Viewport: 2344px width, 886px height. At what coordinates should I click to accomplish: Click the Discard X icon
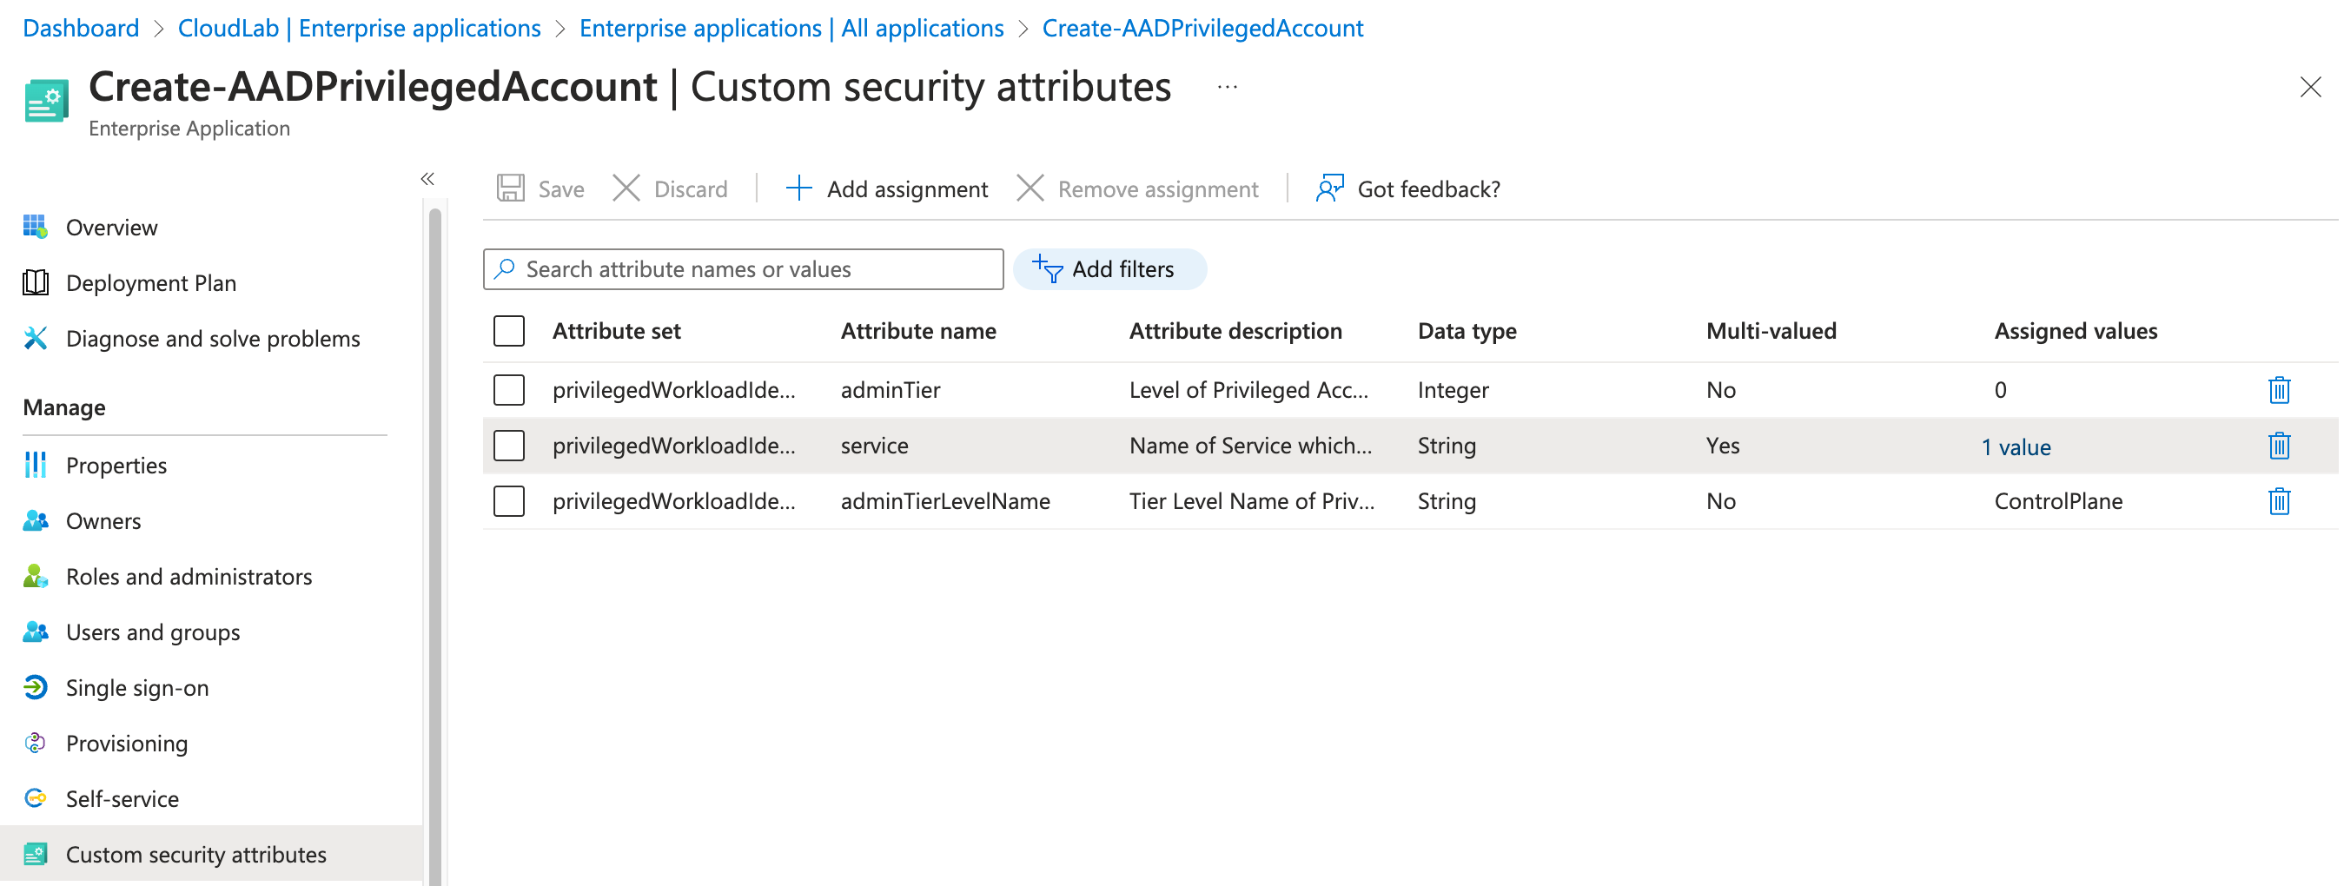[x=626, y=188]
